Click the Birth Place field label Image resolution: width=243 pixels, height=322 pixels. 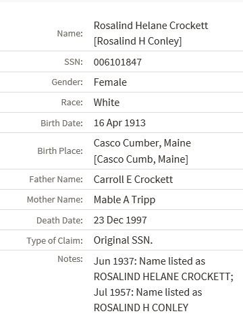(x=60, y=151)
